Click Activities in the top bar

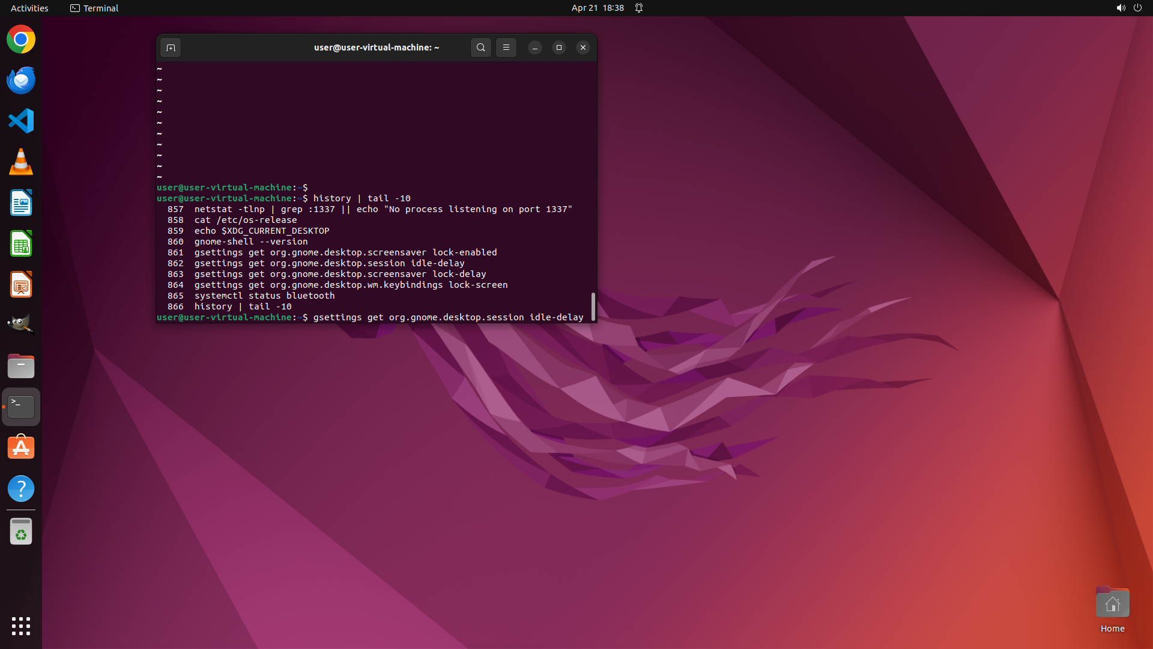(29, 8)
